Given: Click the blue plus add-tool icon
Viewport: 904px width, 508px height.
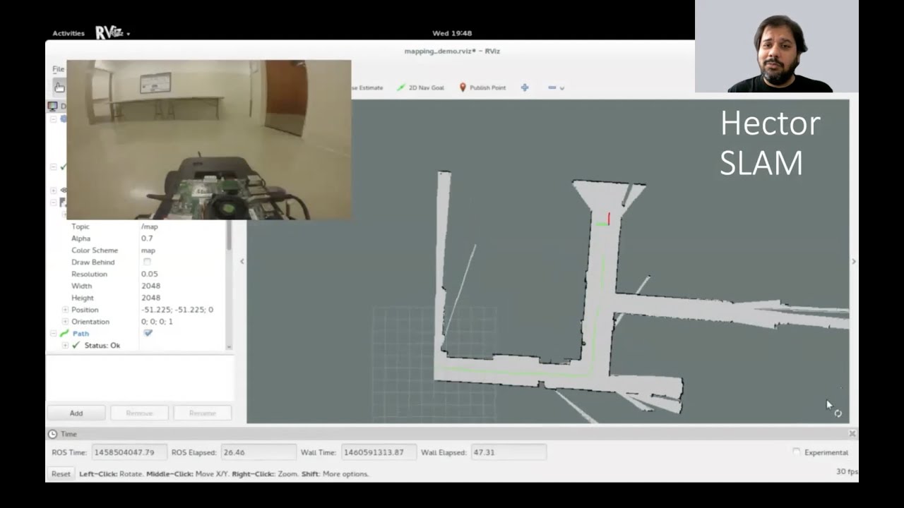Looking at the screenshot, I should coord(525,87).
